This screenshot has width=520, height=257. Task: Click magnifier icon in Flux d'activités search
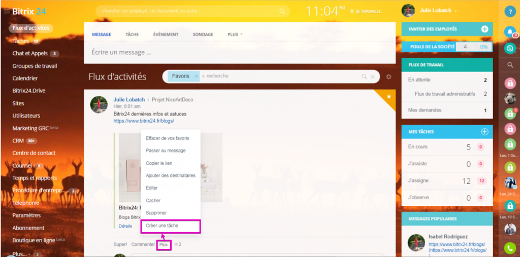(364, 77)
